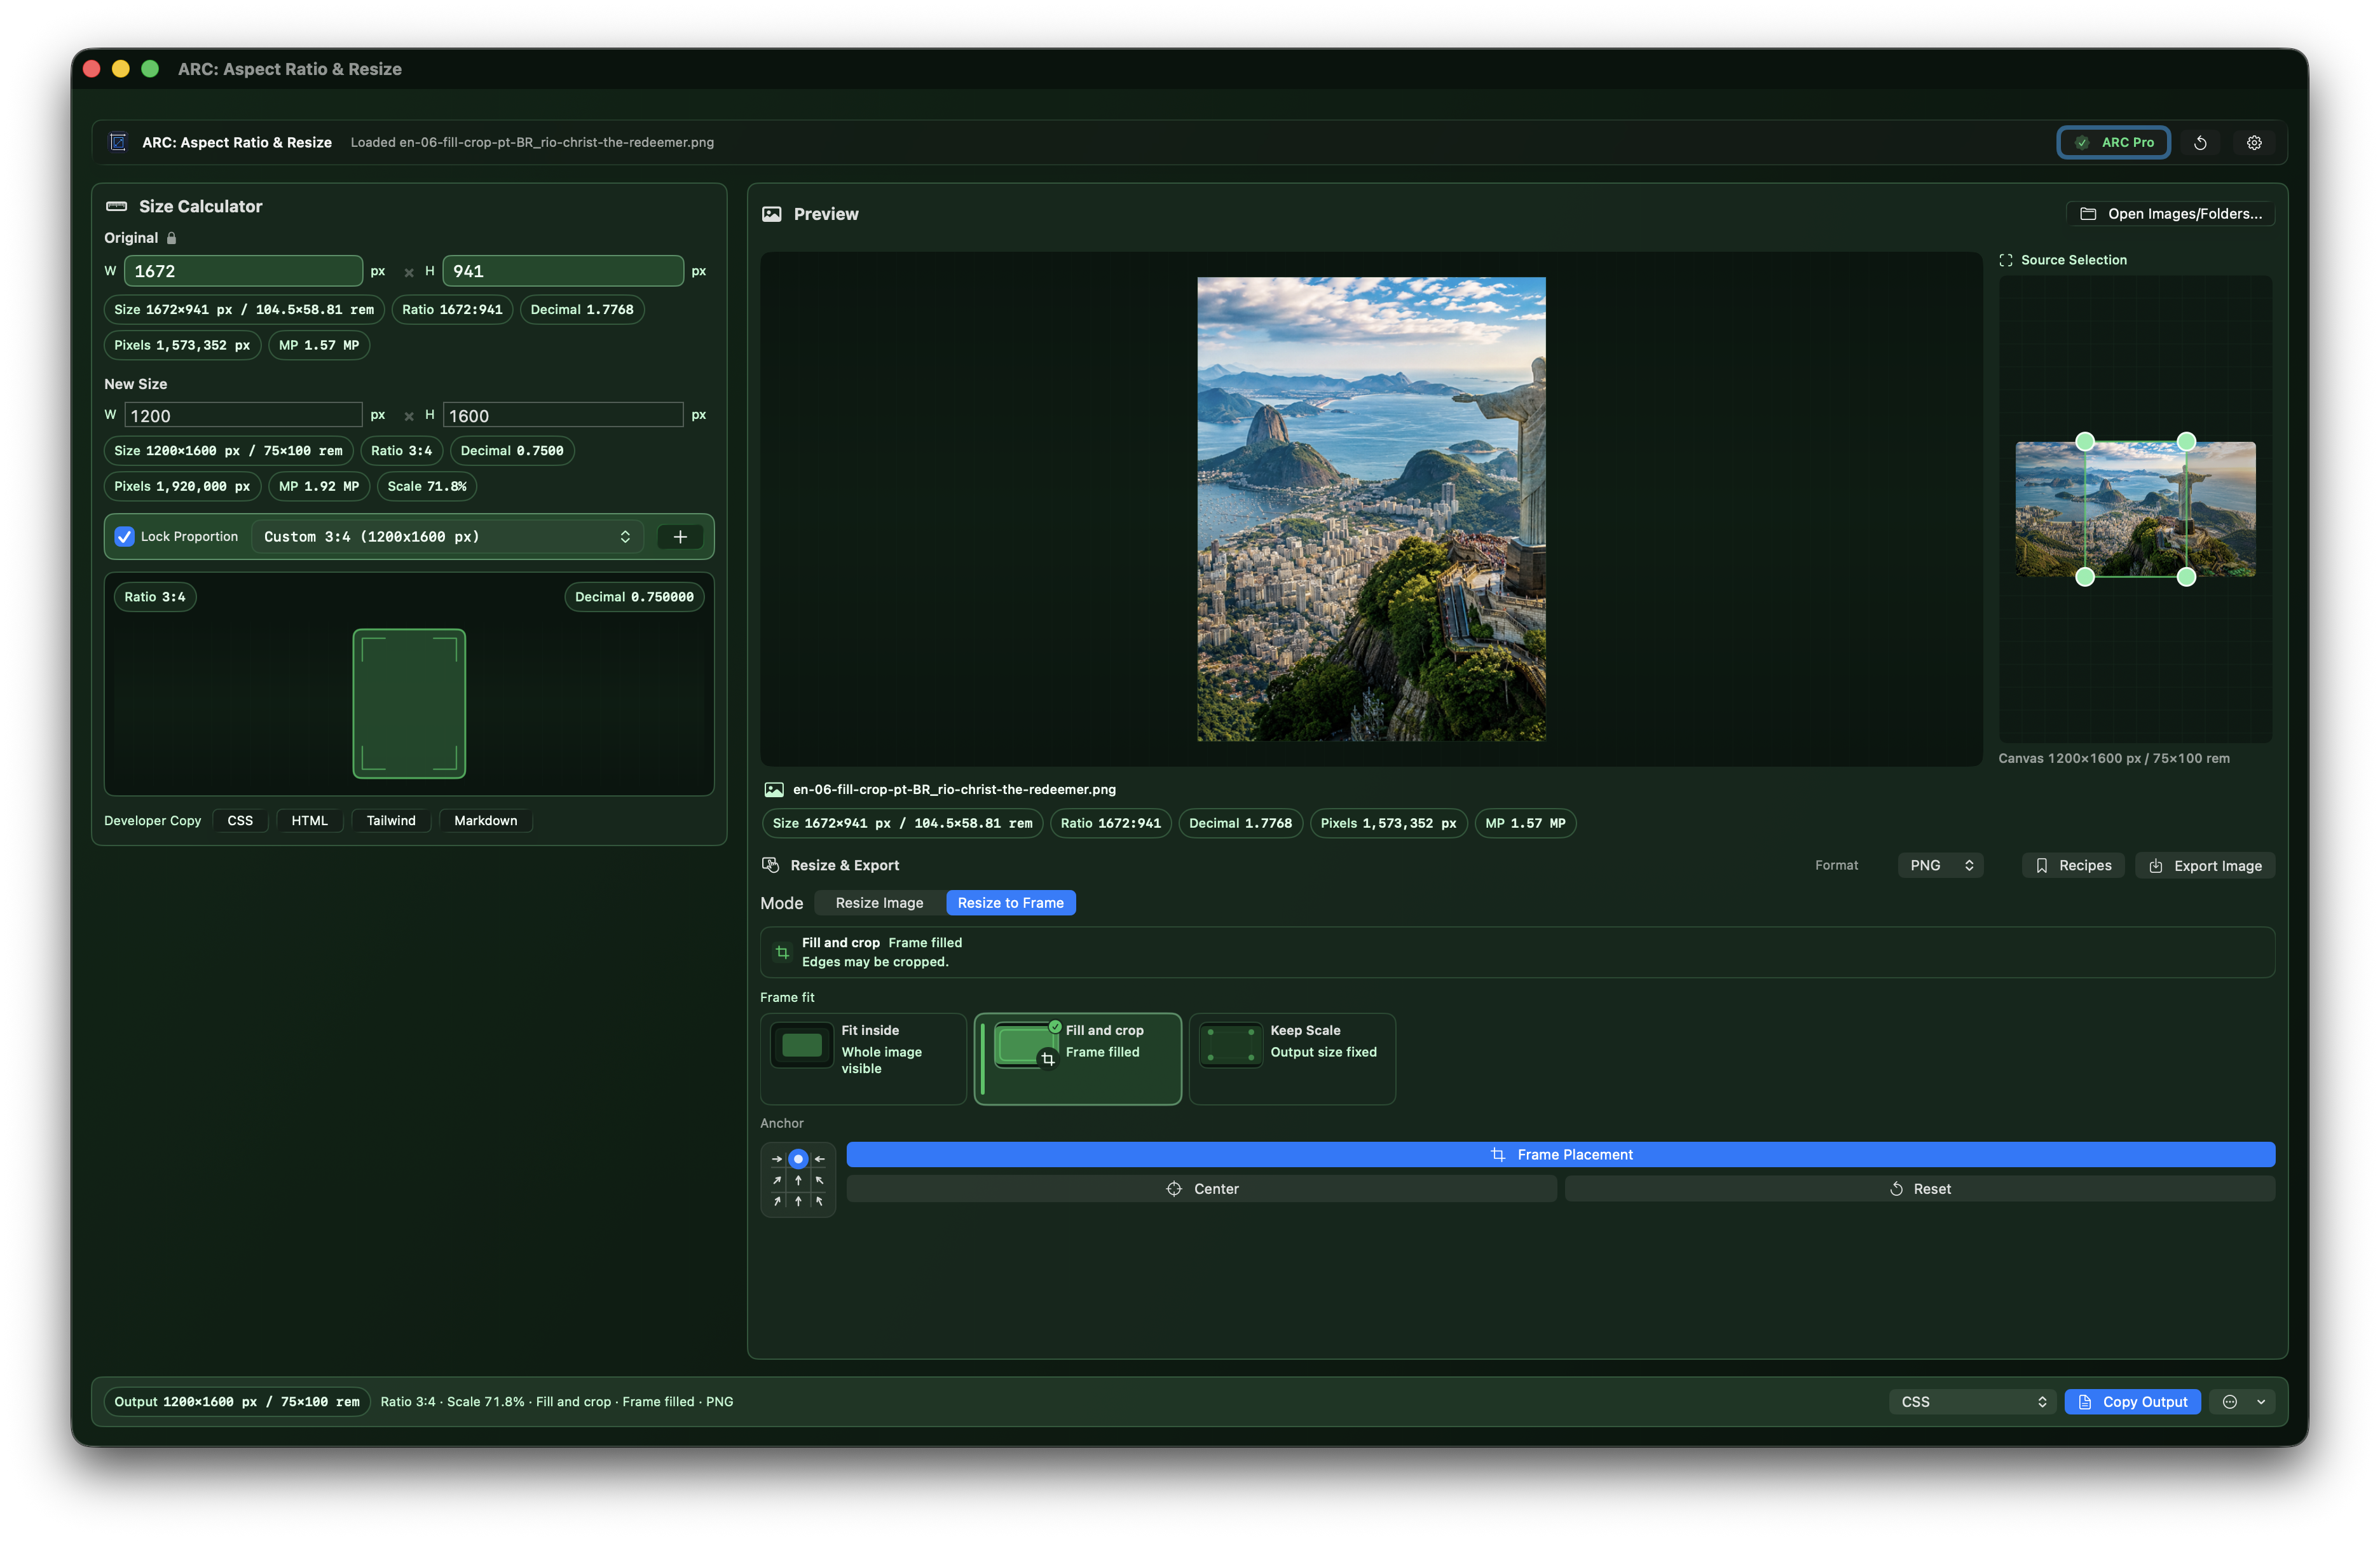Expand the chevron next to the ellipsis icon
Image resolution: width=2380 pixels, height=1541 pixels.
pyautogui.click(x=2261, y=1401)
